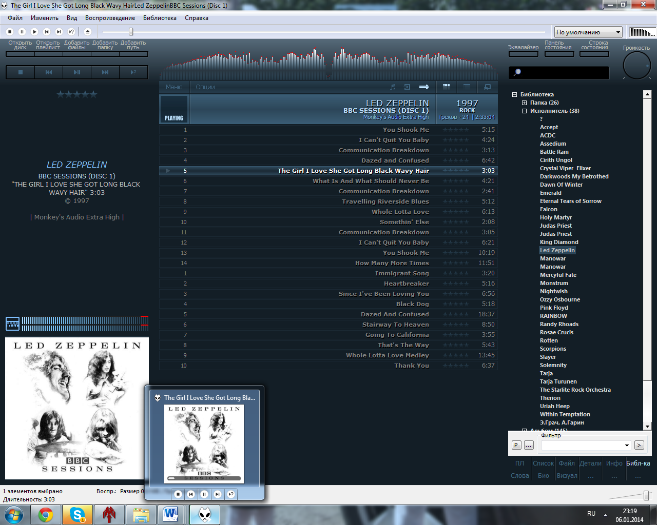Image resolution: width=657 pixels, height=525 pixels.
Task: Open the Фильтр combo box
Action: pos(586,445)
